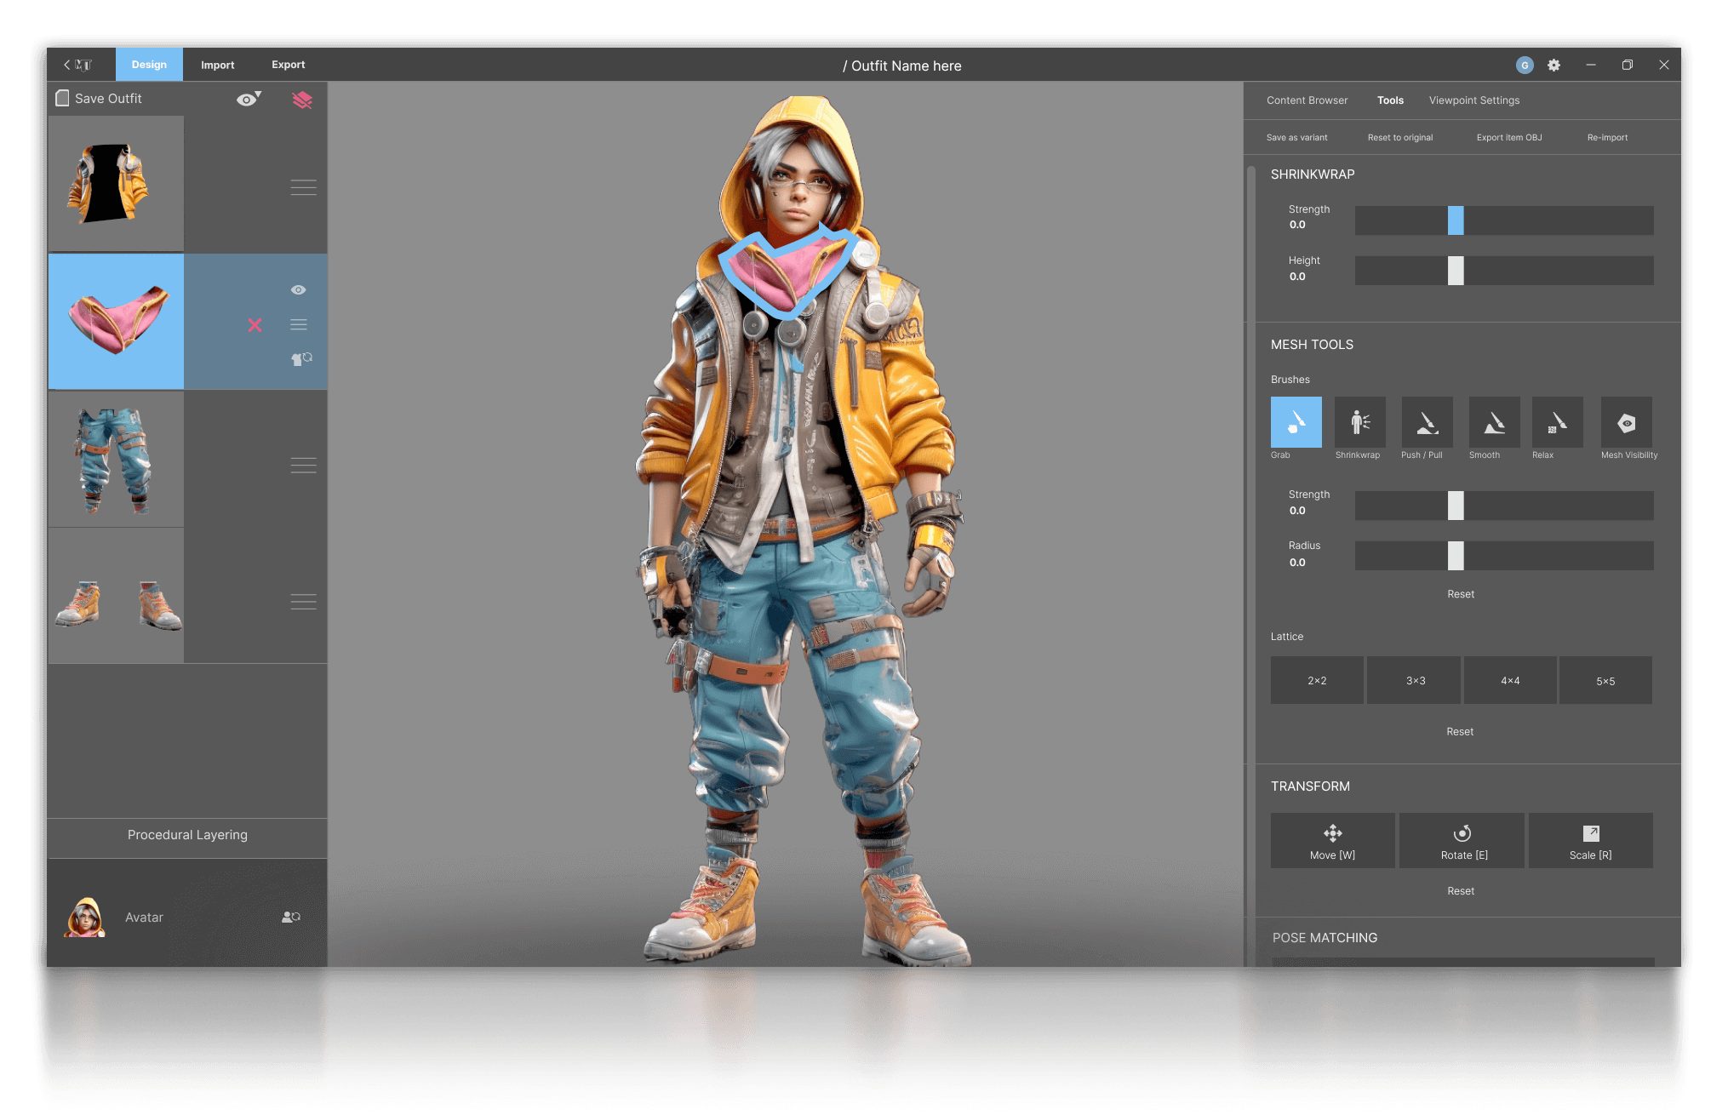
Task: Toggle the pink layers icon in the header
Action: tap(302, 98)
